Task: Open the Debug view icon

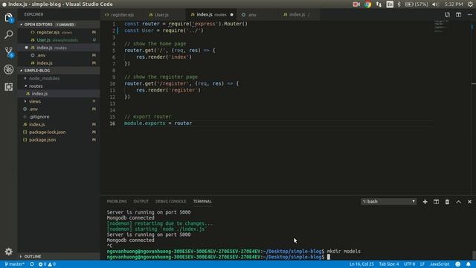Action: pos(8,69)
